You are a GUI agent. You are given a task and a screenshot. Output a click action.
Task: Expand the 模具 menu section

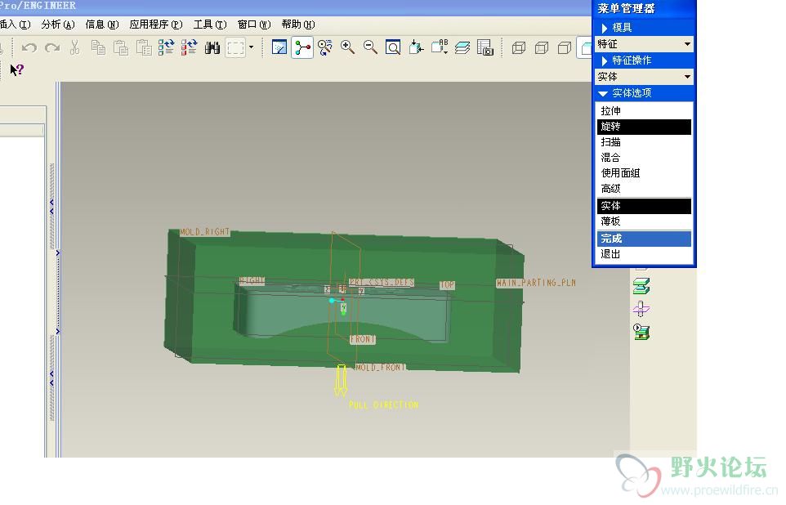(x=644, y=28)
